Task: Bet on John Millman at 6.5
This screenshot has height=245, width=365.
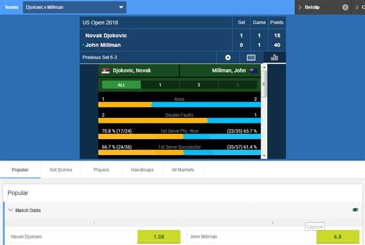Action: click(338, 236)
